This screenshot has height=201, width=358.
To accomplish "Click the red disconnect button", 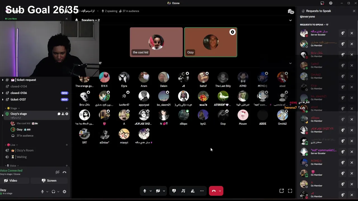I will click(x=214, y=191).
